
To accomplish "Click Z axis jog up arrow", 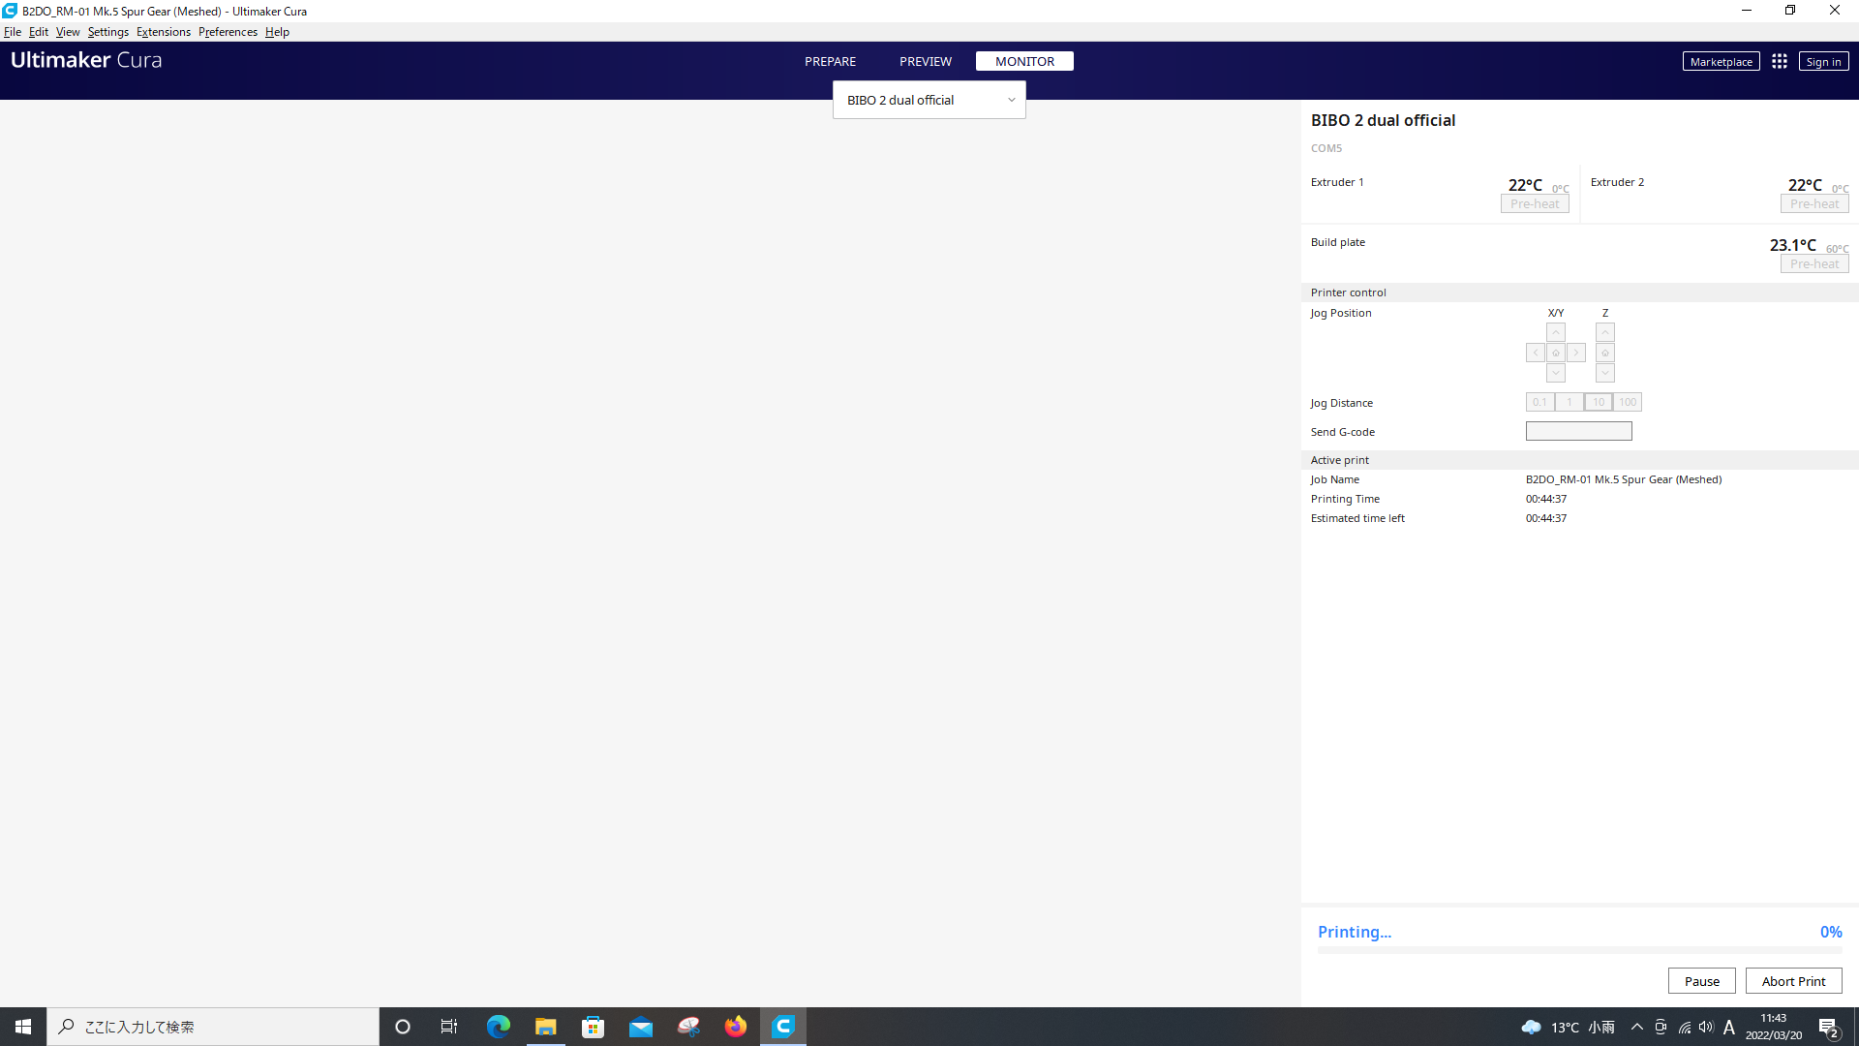I will (x=1605, y=332).
